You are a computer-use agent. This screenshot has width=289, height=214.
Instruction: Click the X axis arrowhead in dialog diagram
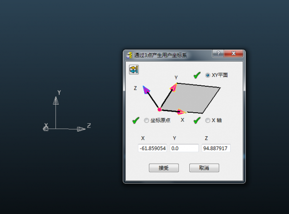coord(182,112)
